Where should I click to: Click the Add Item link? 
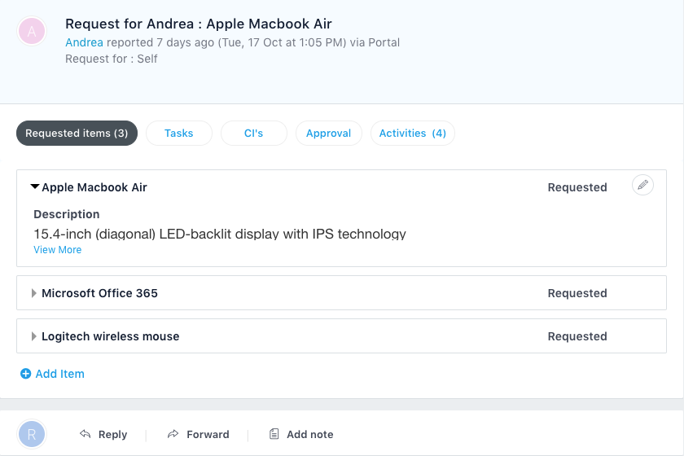(59, 374)
